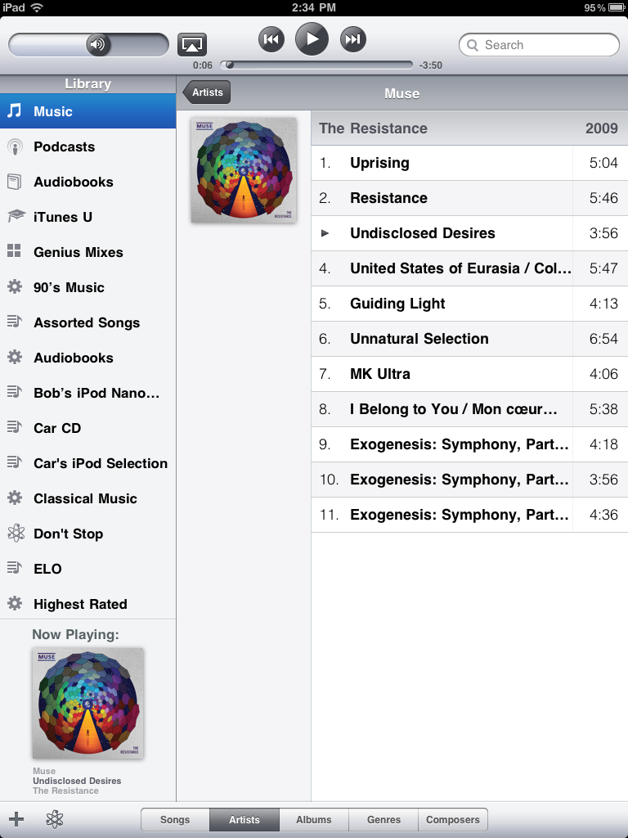Tap the playlist icon beside ELO
This screenshot has height=838, width=628.
click(15, 568)
